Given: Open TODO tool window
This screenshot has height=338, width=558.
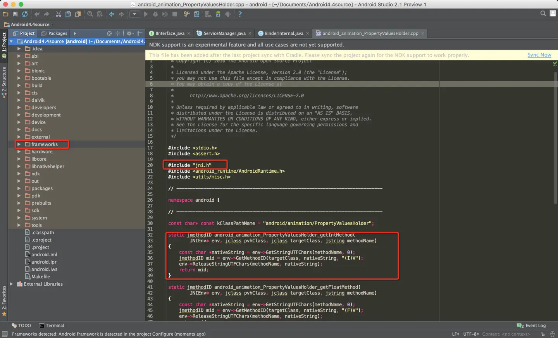Looking at the screenshot, I should tap(21, 326).
